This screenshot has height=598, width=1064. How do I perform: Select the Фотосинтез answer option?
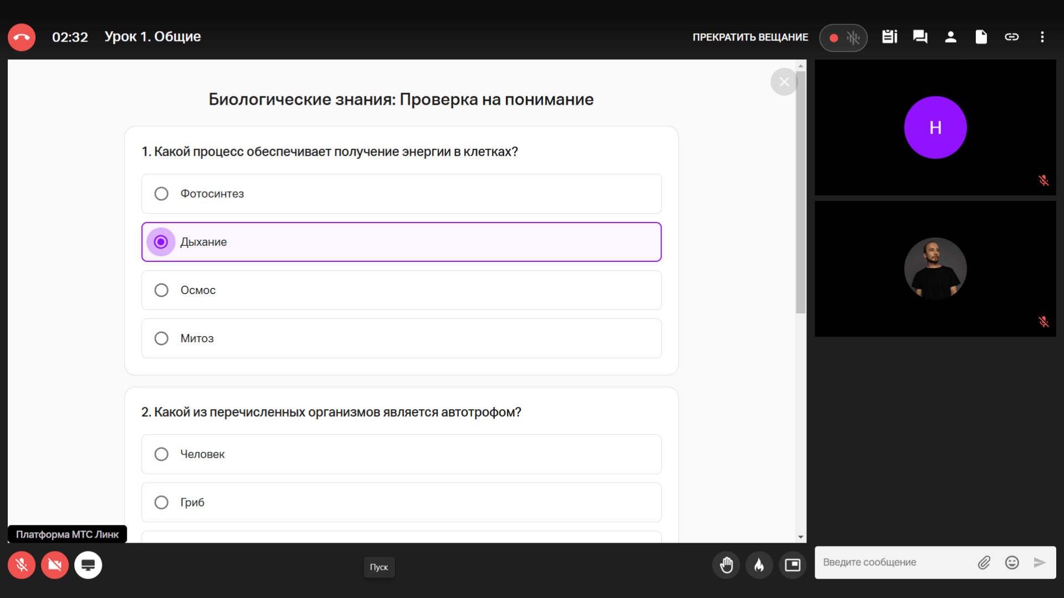[161, 194]
